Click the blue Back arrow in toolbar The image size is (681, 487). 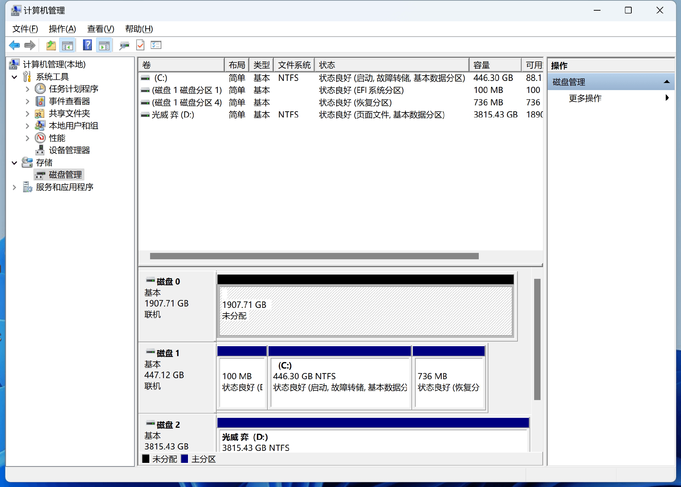coord(14,45)
